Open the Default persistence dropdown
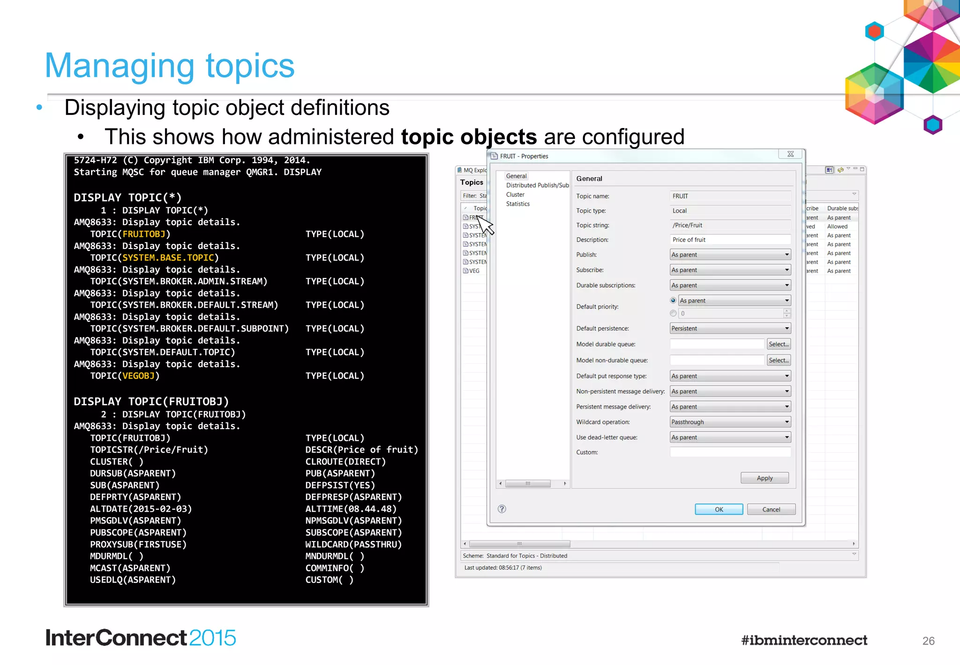The height and width of the screenshot is (665, 960). coord(730,328)
